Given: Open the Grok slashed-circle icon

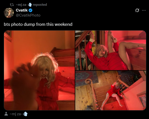Looking at the screenshot, I should [137, 10].
